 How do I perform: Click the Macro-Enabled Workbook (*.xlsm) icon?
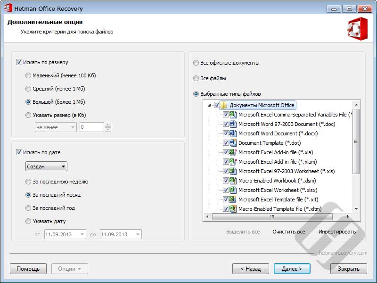233,181
